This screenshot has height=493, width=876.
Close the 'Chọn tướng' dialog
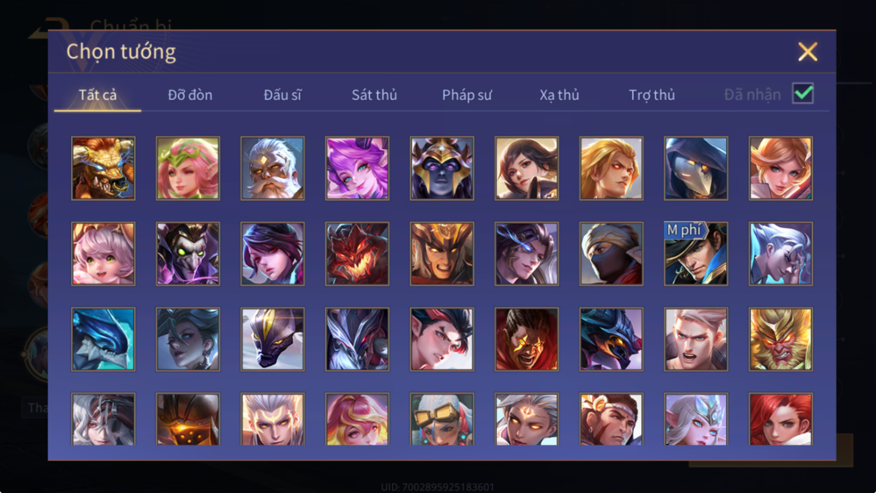808,52
